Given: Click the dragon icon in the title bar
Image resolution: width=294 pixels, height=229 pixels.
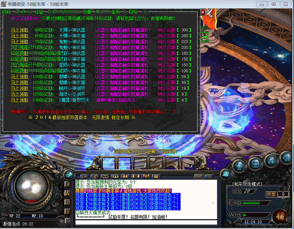Looking at the screenshot, I should (x=3, y=4).
